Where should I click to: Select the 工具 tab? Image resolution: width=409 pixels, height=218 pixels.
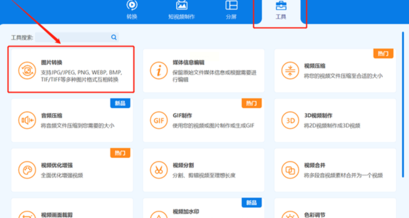(x=280, y=12)
